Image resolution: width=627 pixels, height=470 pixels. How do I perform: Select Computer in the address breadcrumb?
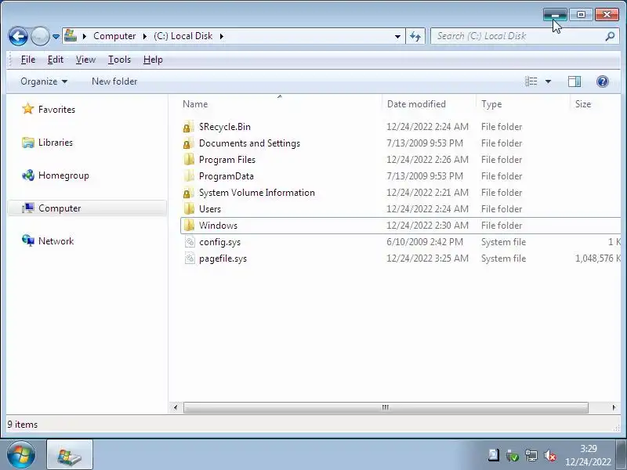[x=114, y=36]
